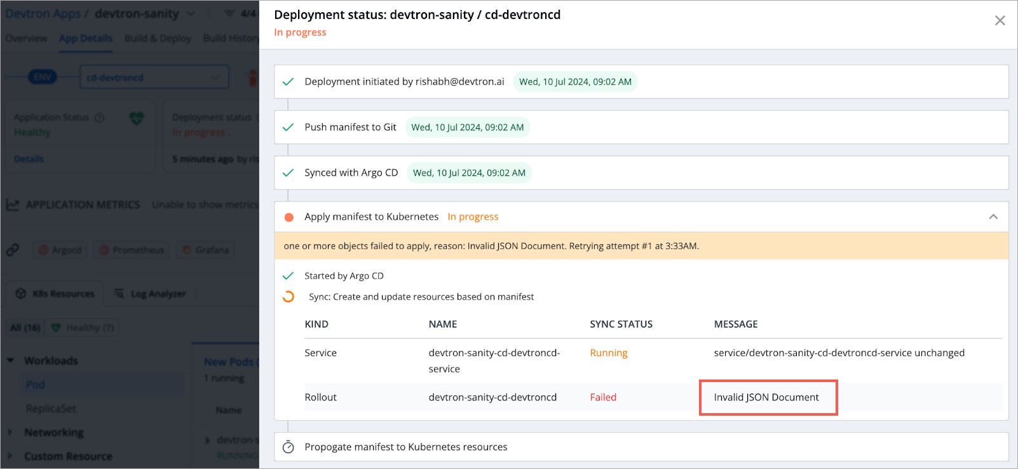Click the Failed sync status for Rollout
Image resolution: width=1018 pixels, height=469 pixels.
(603, 397)
